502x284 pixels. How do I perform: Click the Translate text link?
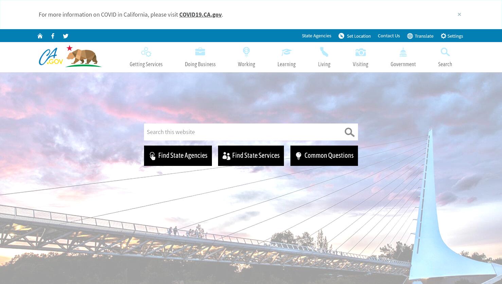424,36
